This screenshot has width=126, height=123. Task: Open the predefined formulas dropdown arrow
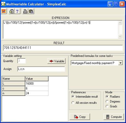coord(120,63)
